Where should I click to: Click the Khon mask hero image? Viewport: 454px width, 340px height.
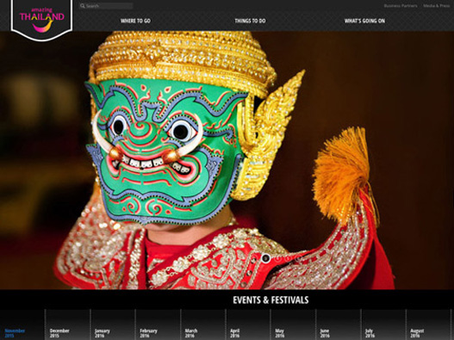tap(227, 160)
